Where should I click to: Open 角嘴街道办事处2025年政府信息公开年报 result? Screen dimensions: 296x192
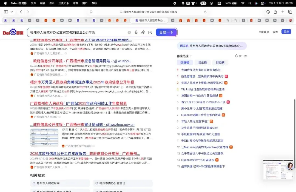coord(82,82)
